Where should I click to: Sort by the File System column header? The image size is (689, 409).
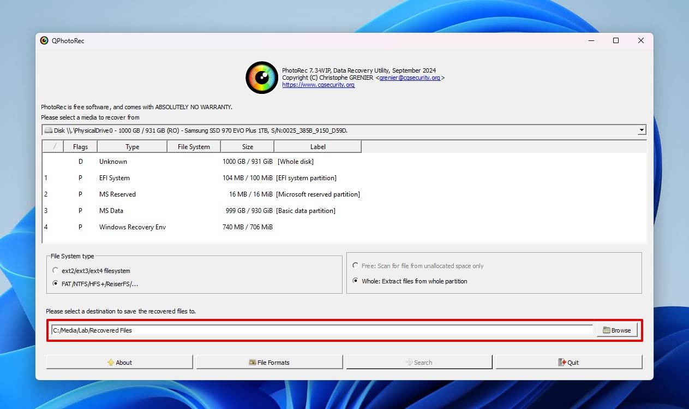[194, 146]
